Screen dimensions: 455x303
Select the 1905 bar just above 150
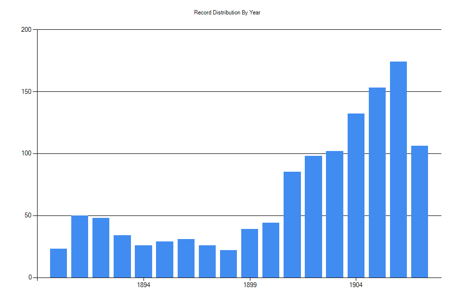point(377,183)
